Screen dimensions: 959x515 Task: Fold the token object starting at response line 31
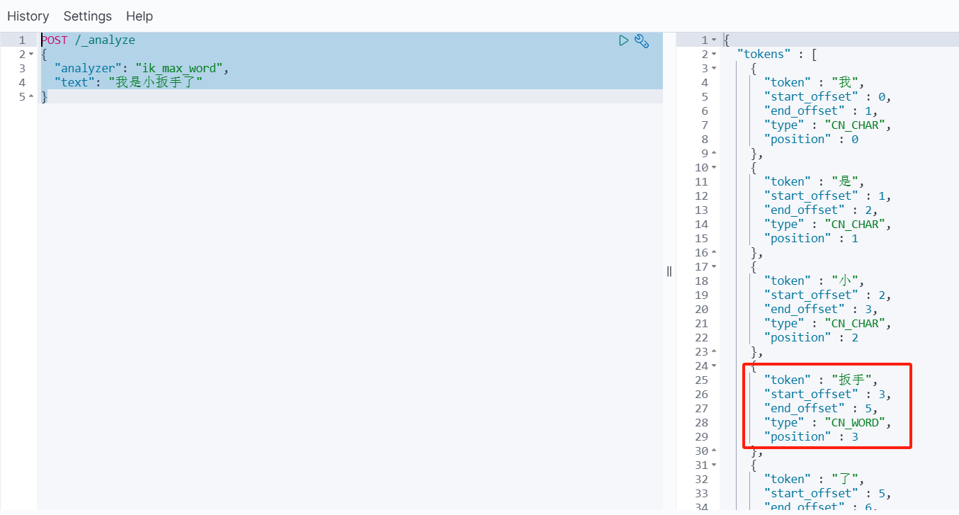(714, 465)
